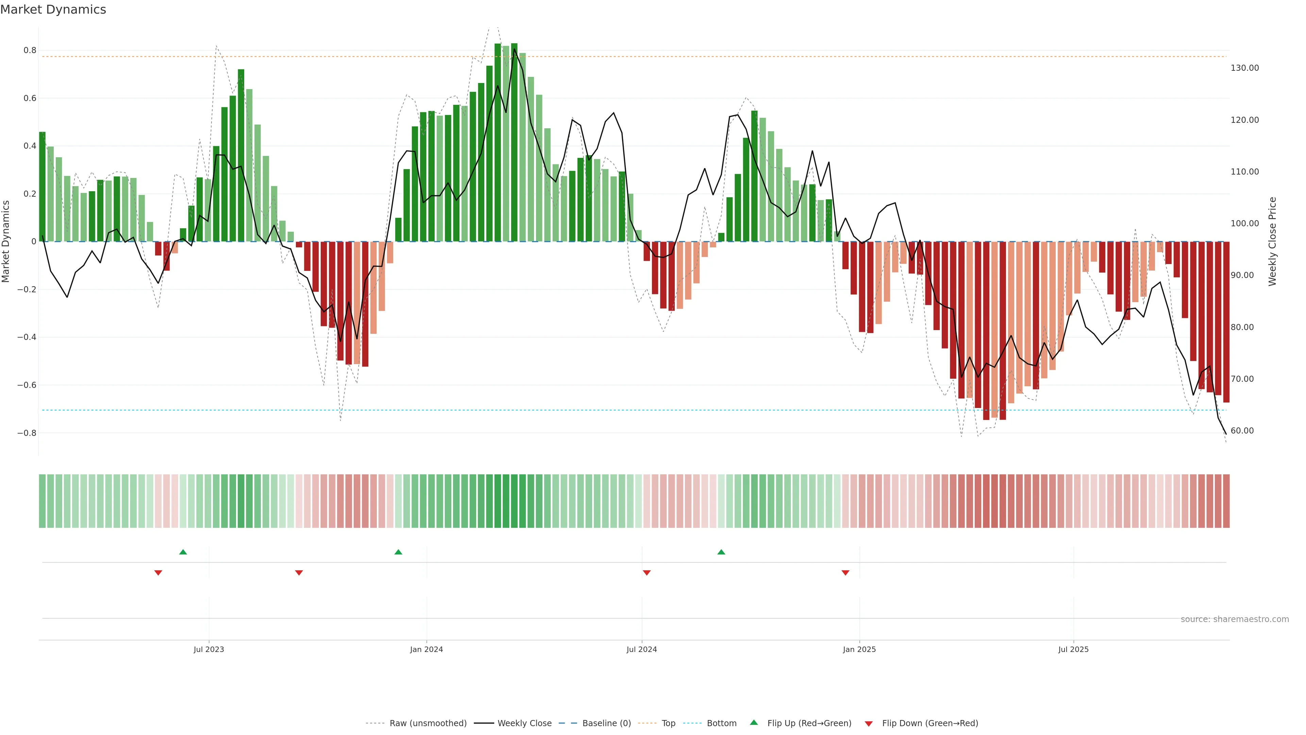
Task: Toggle the Weekly Close legend entry
Action: [x=524, y=723]
